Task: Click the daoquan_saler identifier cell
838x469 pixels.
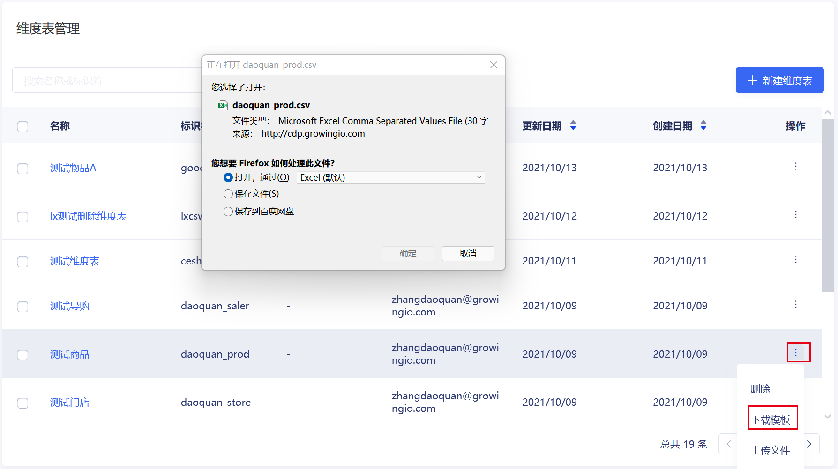Action: [x=215, y=306]
